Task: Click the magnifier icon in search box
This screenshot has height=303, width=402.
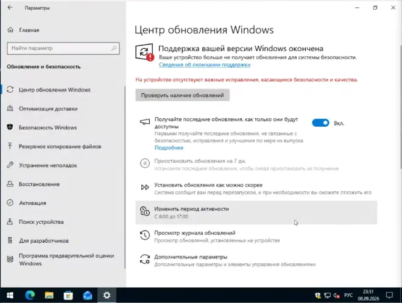Action: click(114, 48)
